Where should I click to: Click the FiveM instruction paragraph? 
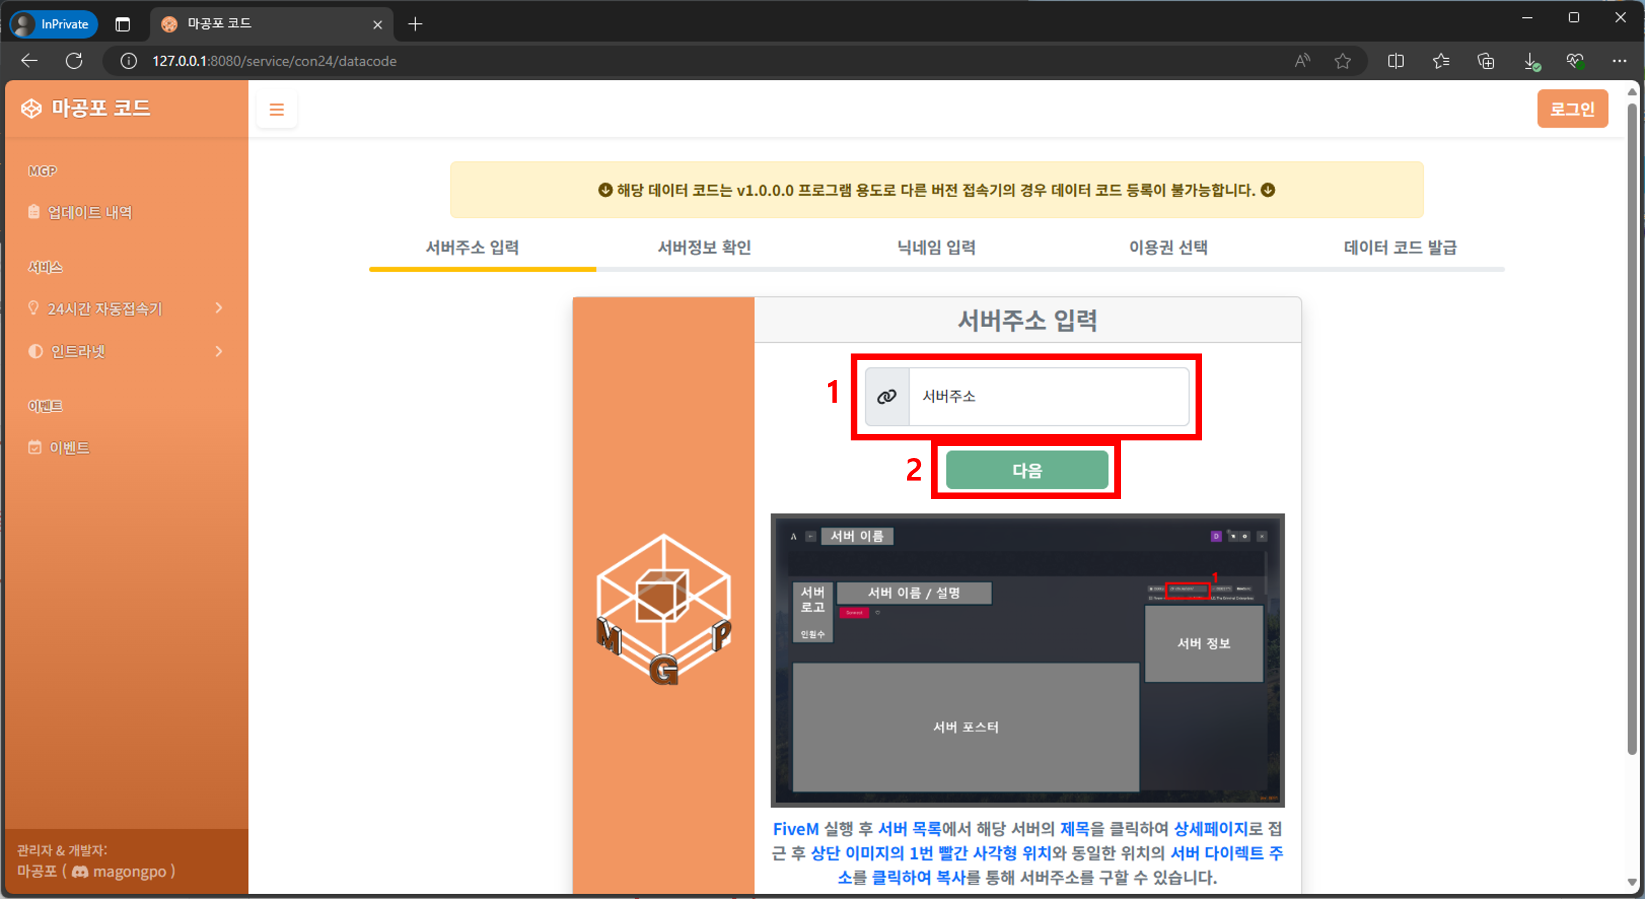[1027, 853]
